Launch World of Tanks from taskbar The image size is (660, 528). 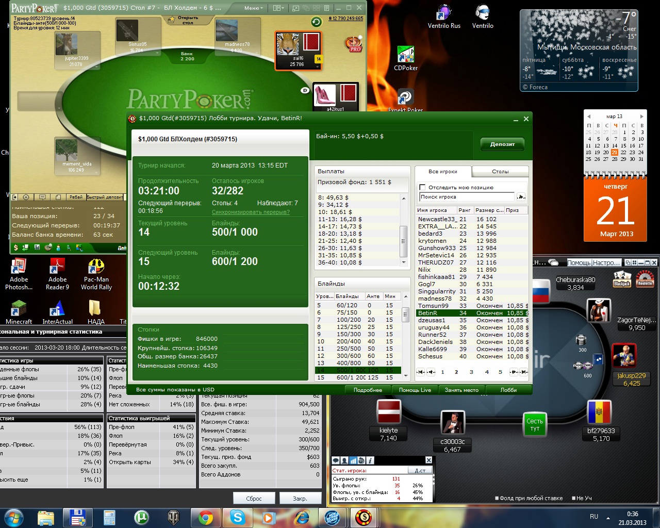coord(173,517)
